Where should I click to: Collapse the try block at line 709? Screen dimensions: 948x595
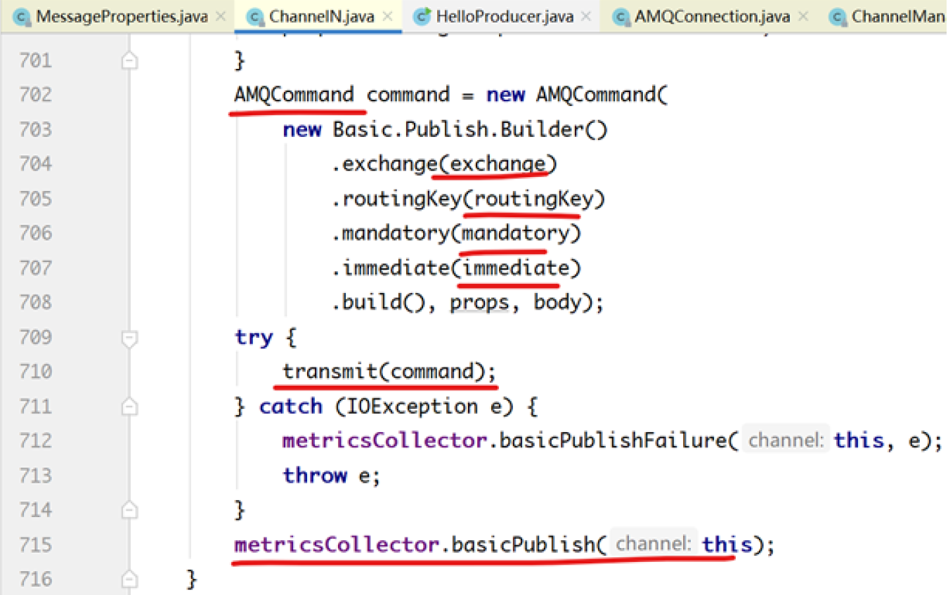[x=129, y=339]
